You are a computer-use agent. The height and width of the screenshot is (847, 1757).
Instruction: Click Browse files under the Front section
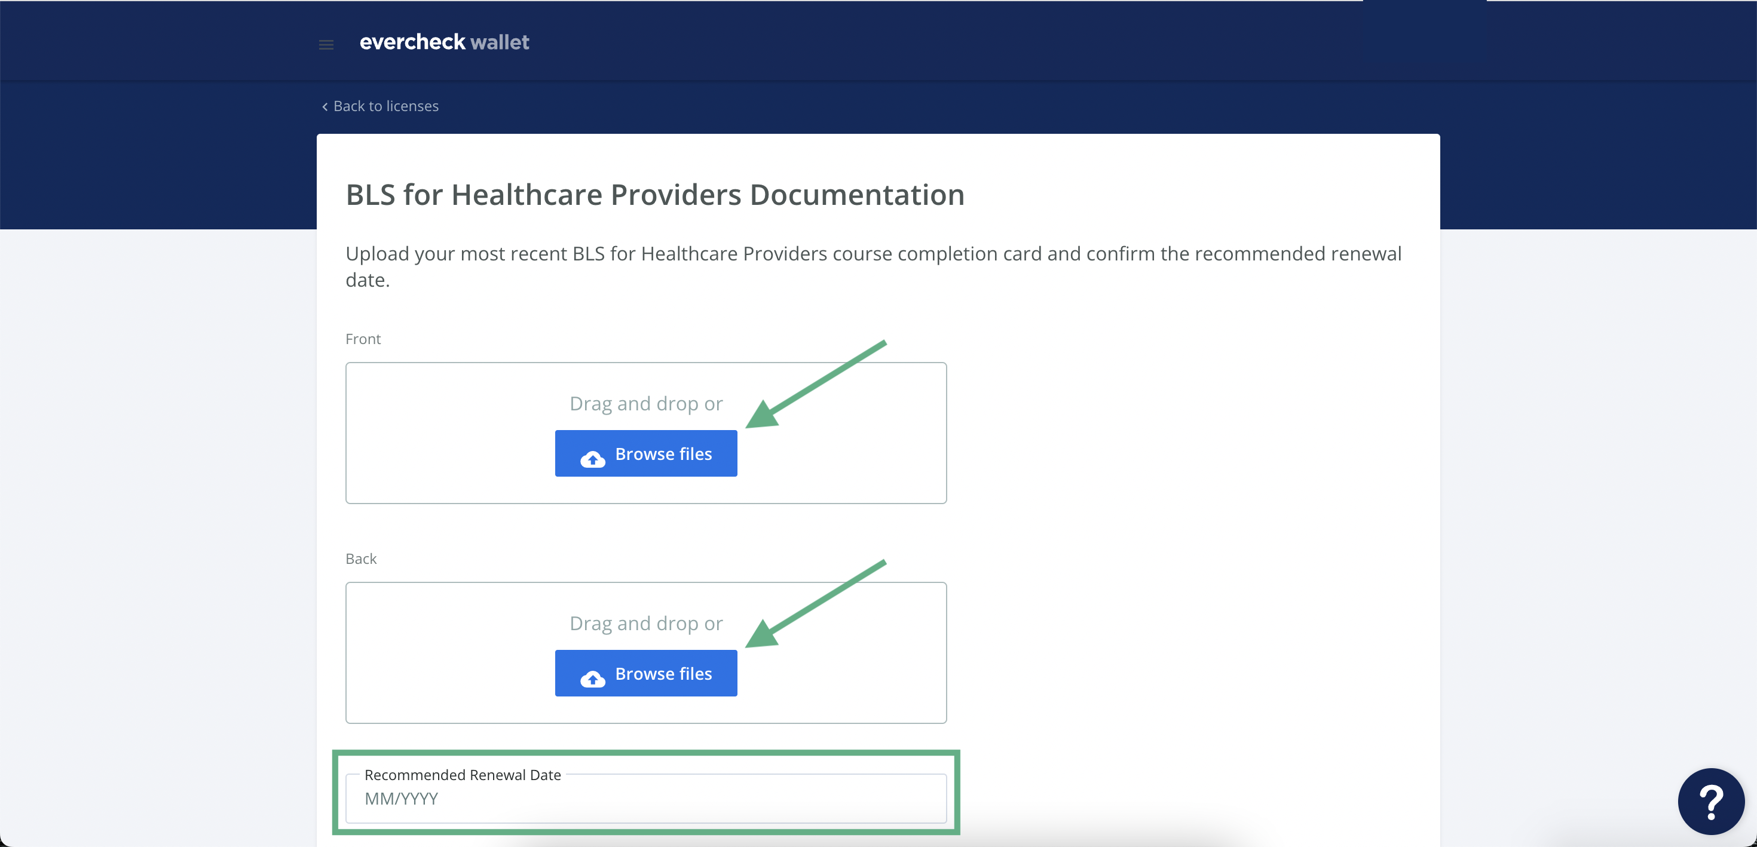coord(646,453)
